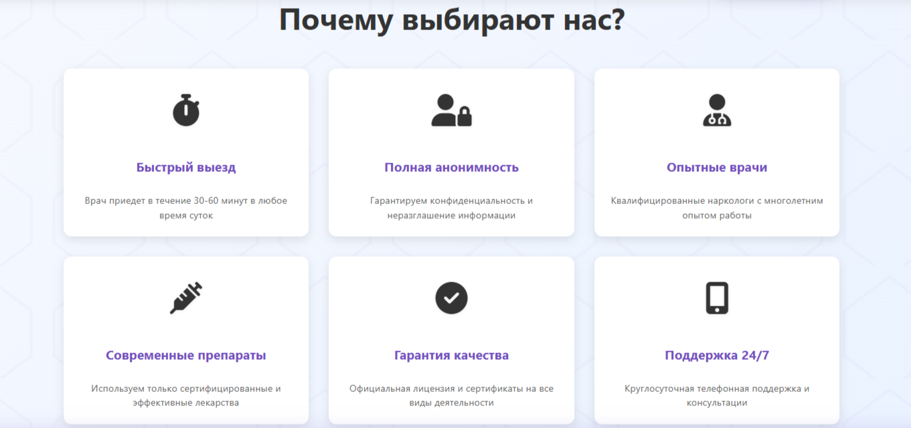Click the text Гарантируем конфиденциальность и неразглашение информации
This screenshot has height=428, width=911.
tap(451, 208)
